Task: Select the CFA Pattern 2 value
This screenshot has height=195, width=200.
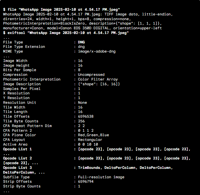Action: coord(86,130)
